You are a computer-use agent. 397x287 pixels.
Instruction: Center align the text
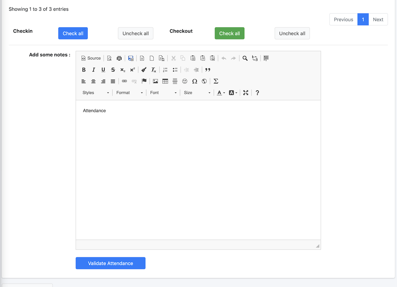93,81
